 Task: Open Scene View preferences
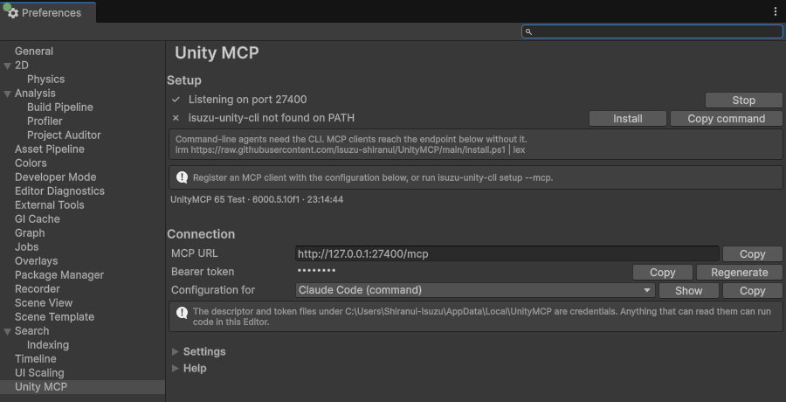(x=44, y=303)
